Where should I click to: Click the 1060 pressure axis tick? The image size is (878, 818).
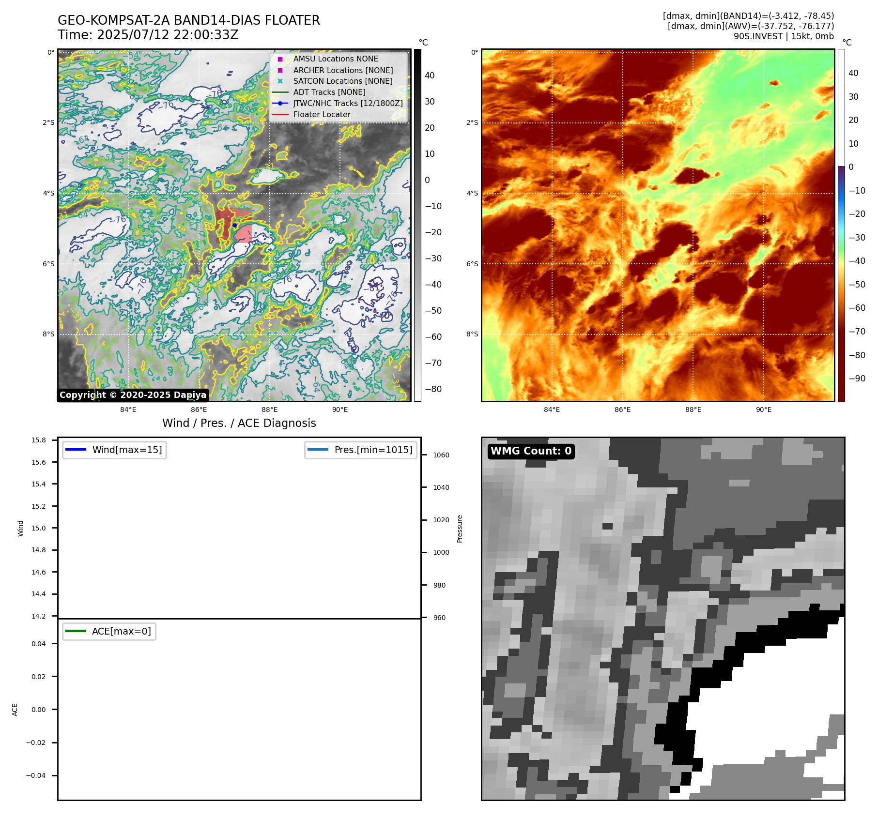click(441, 455)
